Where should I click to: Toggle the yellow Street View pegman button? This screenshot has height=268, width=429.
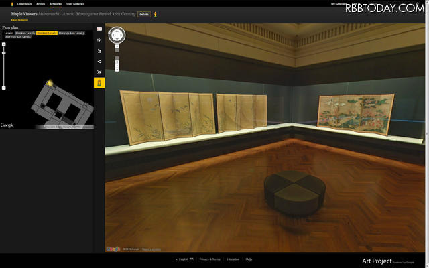pos(99,83)
